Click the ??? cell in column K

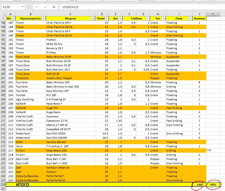[213, 150]
